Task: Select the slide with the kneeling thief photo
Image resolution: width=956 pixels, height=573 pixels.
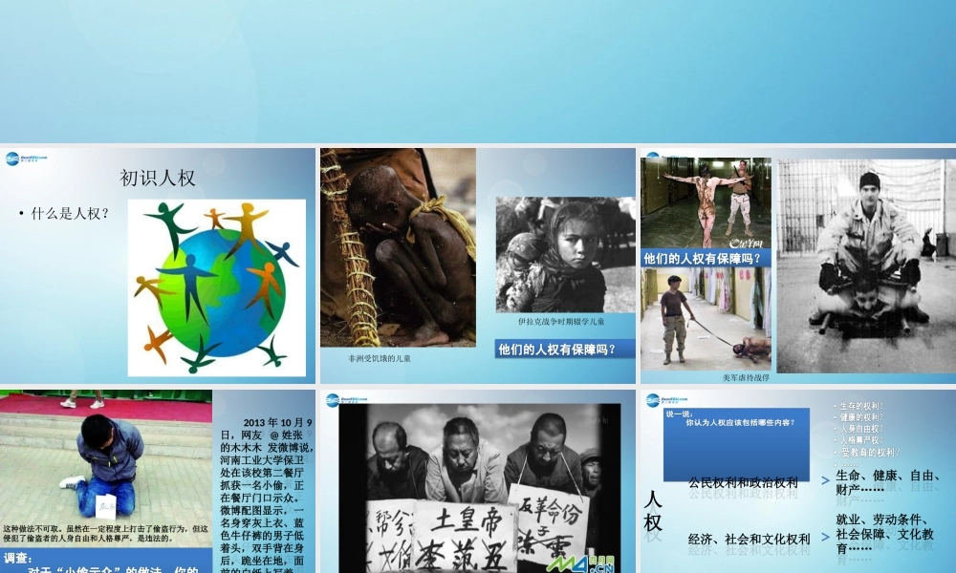Action: (158, 481)
